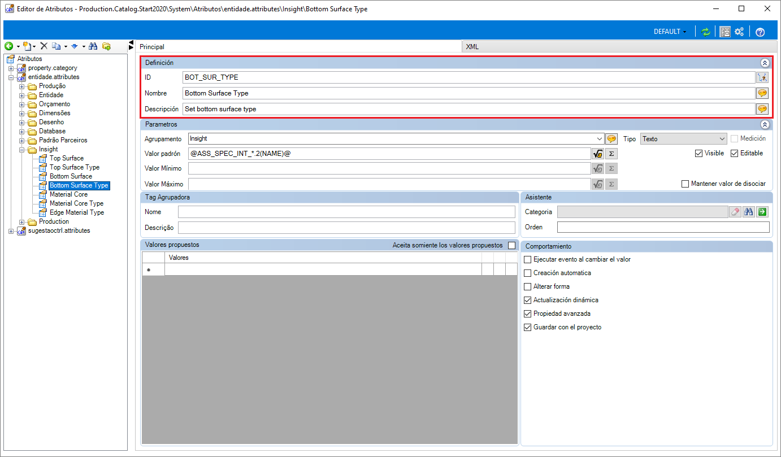Viewport: 781px width, 457px height.
Task: Switch to the XML tab
Action: point(472,47)
